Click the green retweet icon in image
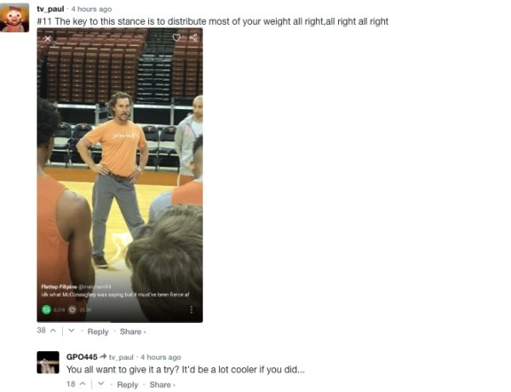This screenshot has height=392, width=511. pos(47,309)
